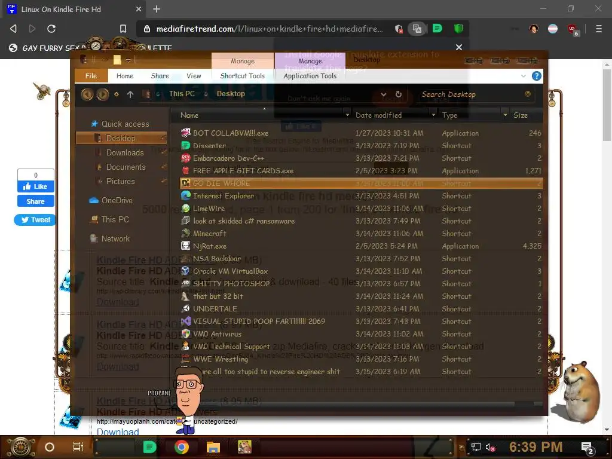Close the translate prompt with X
The image size is (612, 459).
click(x=459, y=47)
